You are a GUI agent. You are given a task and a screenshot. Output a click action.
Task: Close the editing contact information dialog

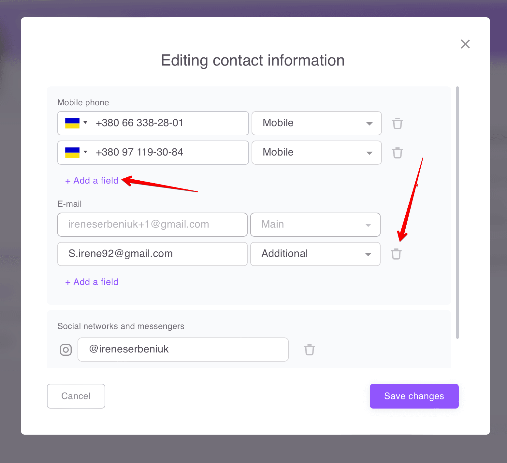coord(465,44)
